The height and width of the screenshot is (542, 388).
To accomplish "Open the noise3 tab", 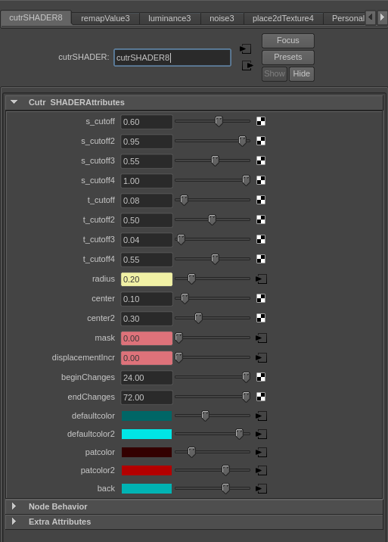I will (222, 18).
